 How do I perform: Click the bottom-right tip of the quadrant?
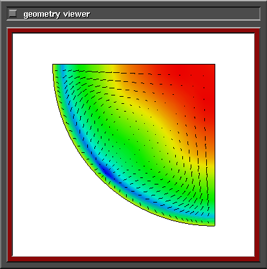[x=214, y=225]
